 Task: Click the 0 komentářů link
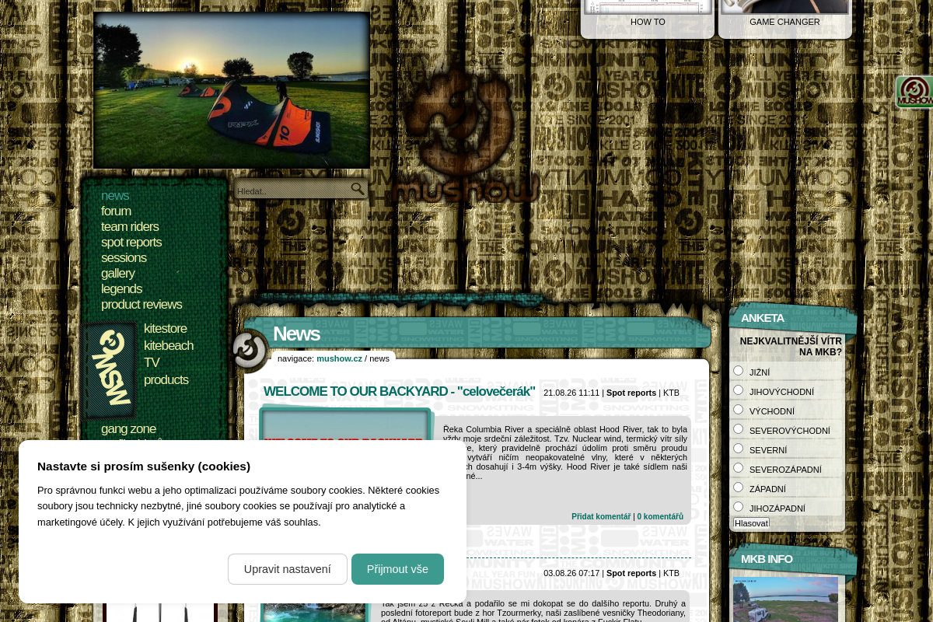660,516
